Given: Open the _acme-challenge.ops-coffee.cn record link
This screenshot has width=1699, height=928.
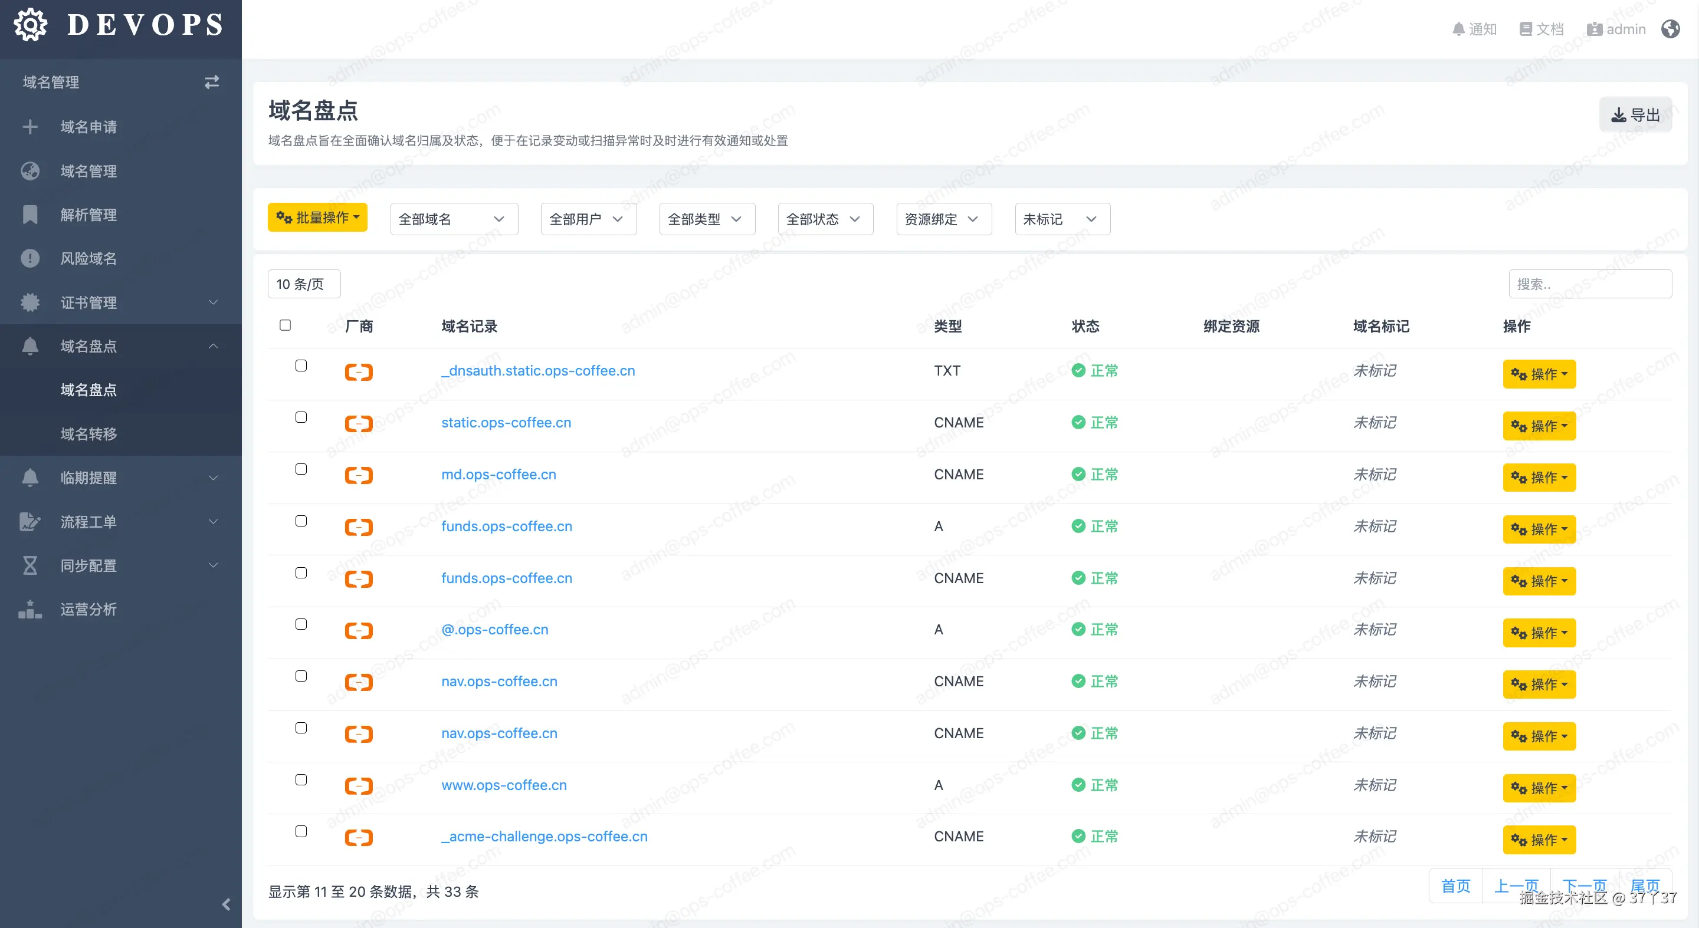Looking at the screenshot, I should 544,837.
